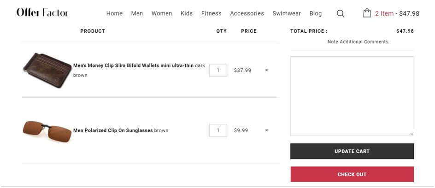Screen dimensions: 435x188
Task: Open the shopping bag cart icon
Action: (x=367, y=13)
